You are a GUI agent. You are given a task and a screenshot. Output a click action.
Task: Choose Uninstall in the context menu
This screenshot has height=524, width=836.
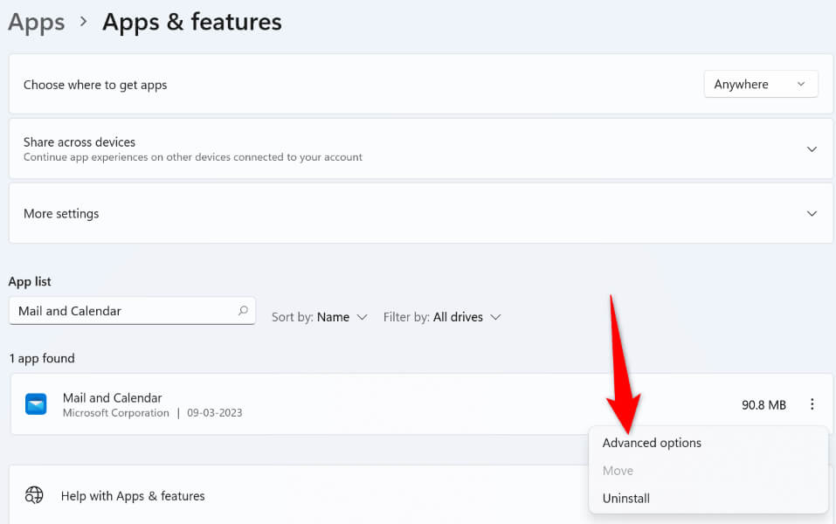point(626,498)
